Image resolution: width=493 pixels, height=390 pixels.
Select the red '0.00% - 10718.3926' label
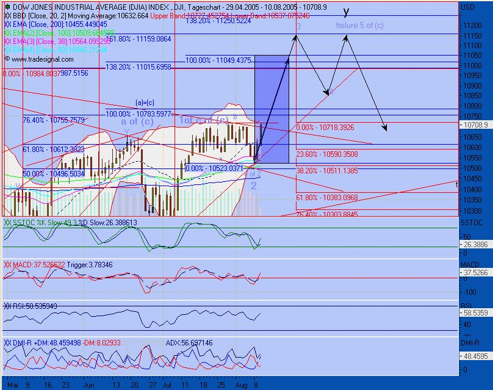[325, 128]
